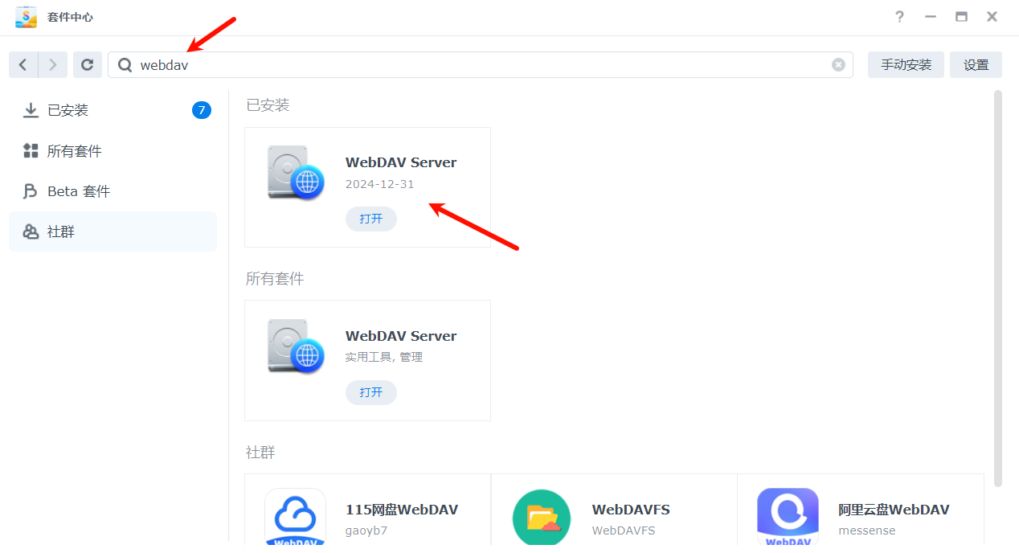Select Beta 套件 in the sidebar
1019x553 pixels.
[x=113, y=191]
